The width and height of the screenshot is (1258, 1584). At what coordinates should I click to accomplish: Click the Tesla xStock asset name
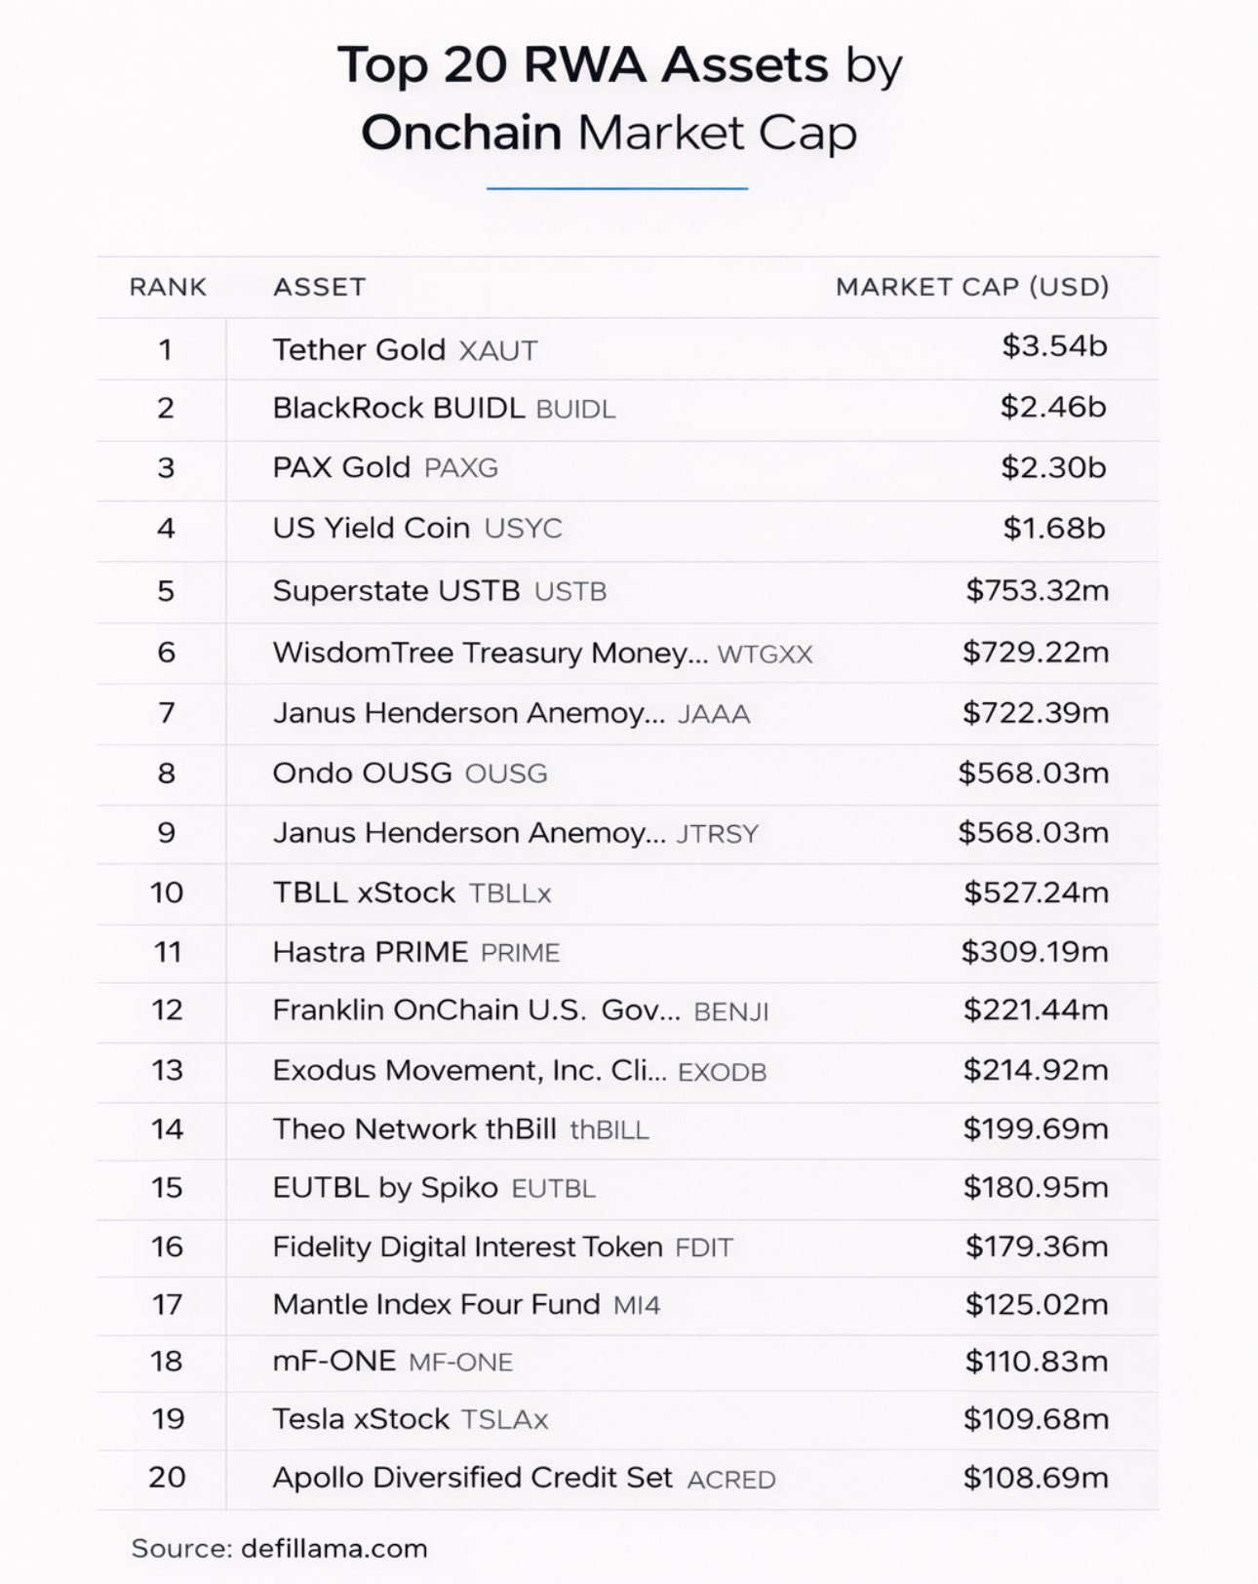361,1418
